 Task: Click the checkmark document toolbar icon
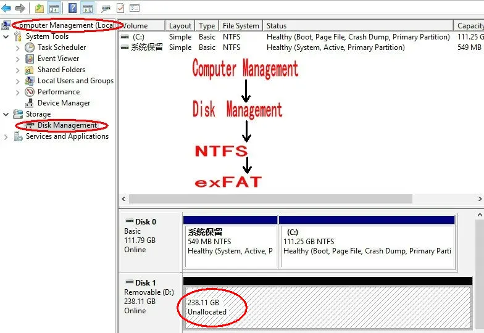point(120,9)
